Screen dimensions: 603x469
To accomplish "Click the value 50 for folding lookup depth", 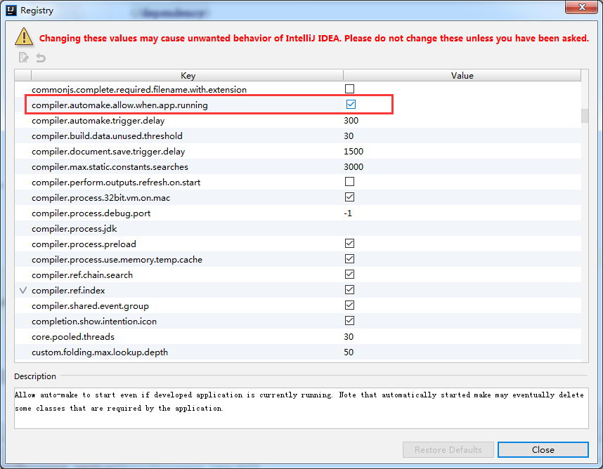I will pyautogui.click(x=349, y=352).
